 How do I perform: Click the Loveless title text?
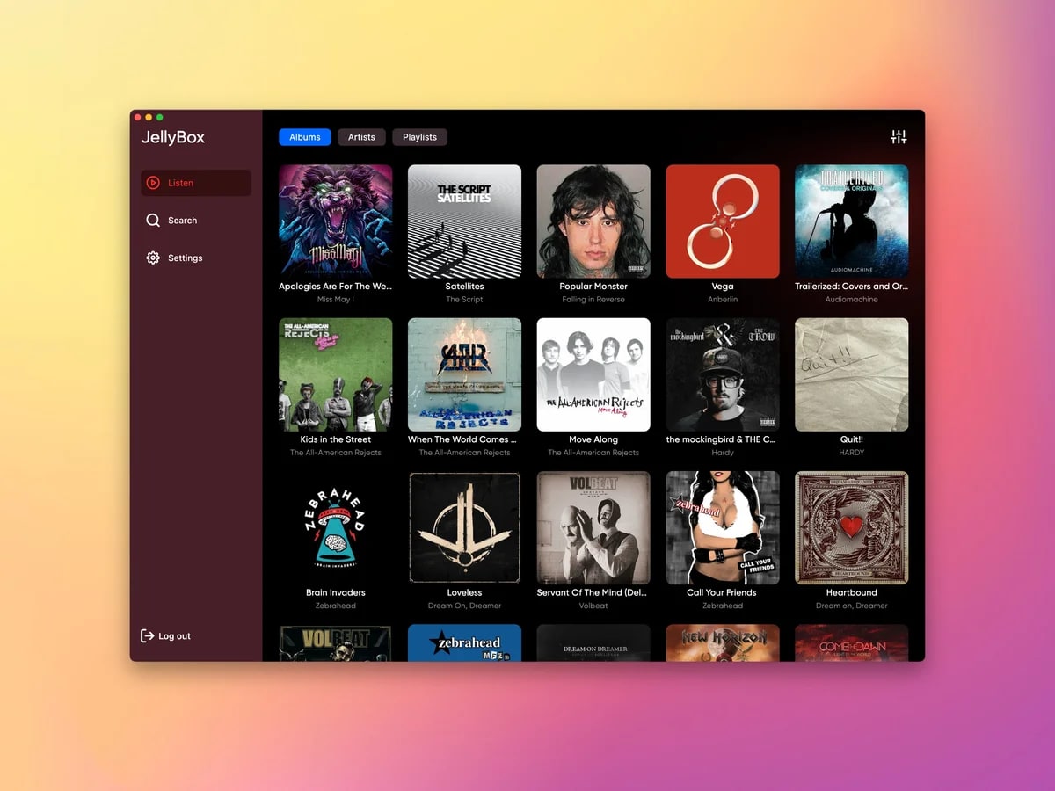tap(464, 592)
